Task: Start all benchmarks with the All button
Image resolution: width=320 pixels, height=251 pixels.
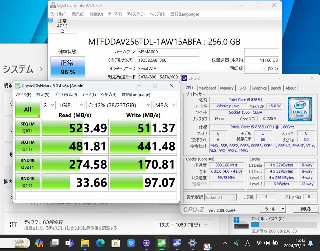Action: coord(27,109)
